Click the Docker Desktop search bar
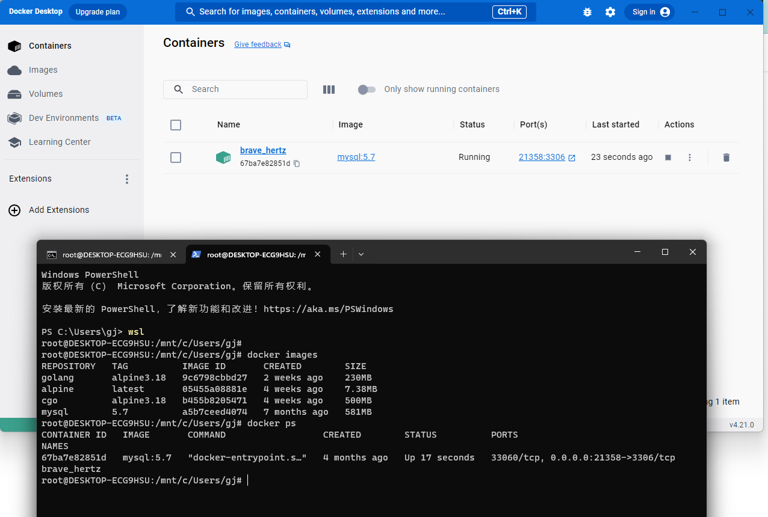Image resolution: width=768 pixels, height=517 pixels. (355, 12)
